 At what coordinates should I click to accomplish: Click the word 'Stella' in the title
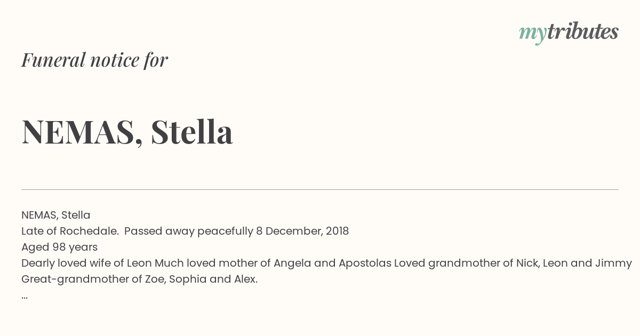192,132
